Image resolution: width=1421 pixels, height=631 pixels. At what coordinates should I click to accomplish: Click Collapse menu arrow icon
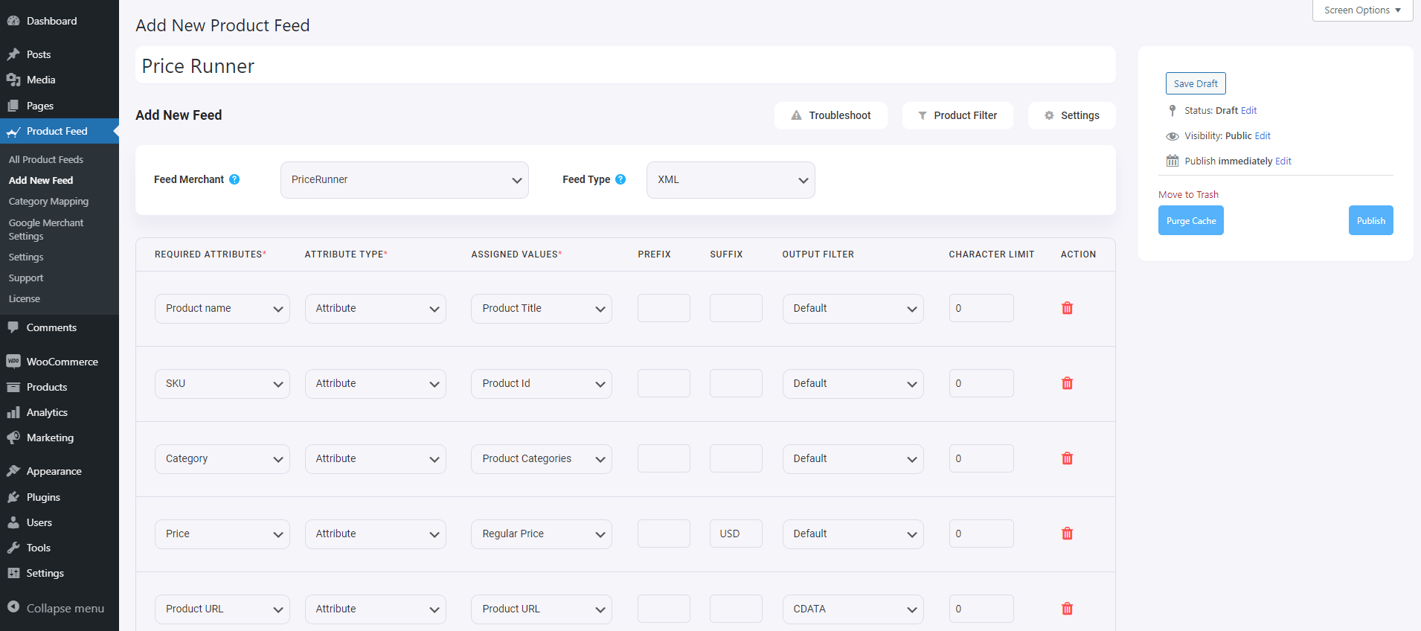[x=13, y=607]
